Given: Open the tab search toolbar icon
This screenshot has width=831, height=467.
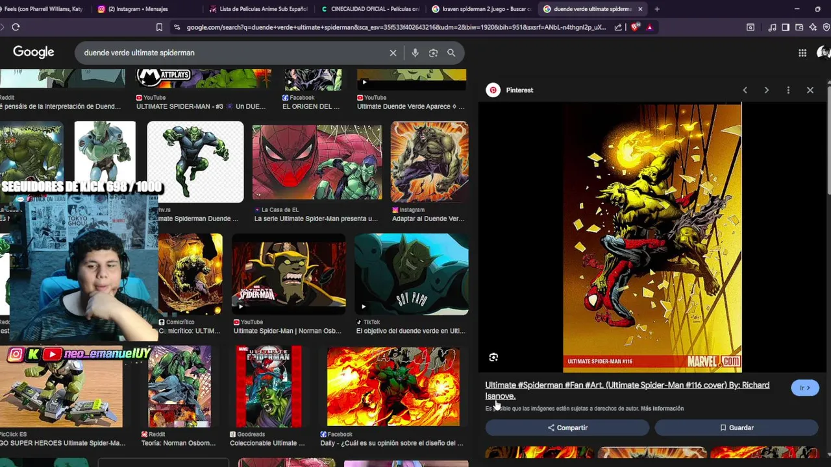Looking at the screenshot, I should pos(750,27).
